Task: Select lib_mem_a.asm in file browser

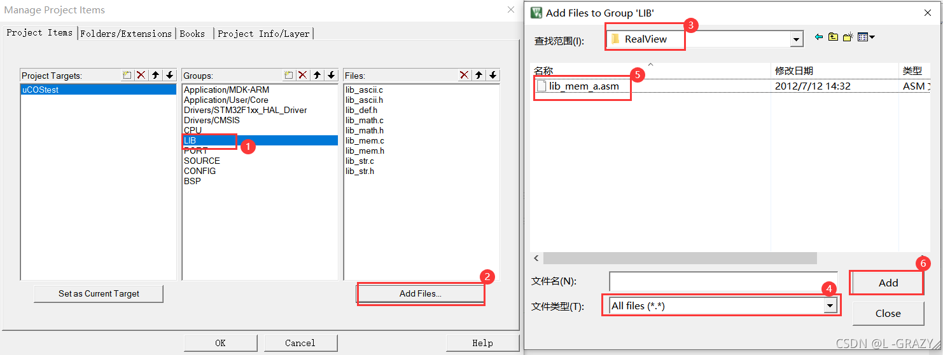Action: coord(583,86)
